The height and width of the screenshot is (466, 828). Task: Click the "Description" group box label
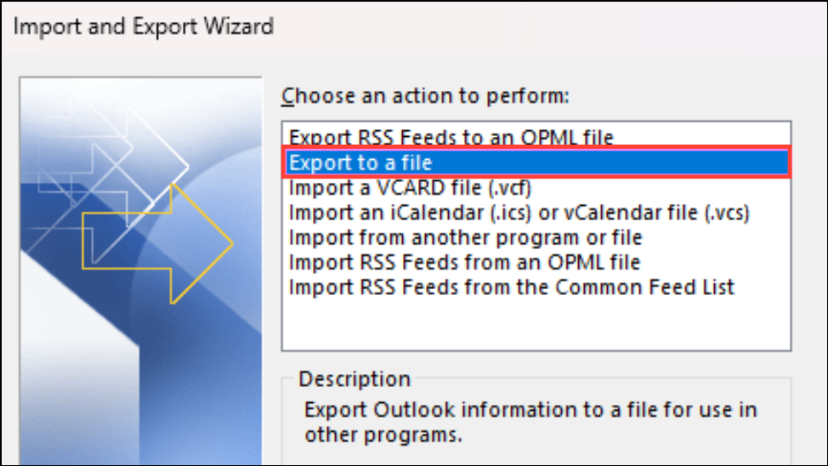(x=354, y=378)
